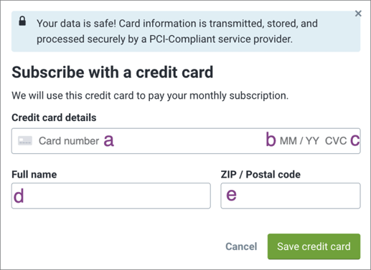Focus the ZIP / Postal code input
The height and width of the screenshot is (270, 371).
point(291,196)
